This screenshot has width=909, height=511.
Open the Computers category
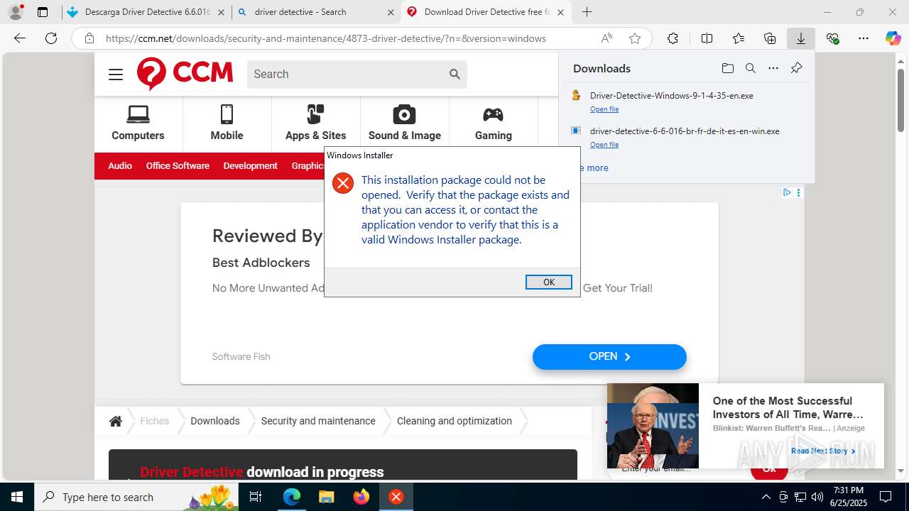pyautogui.click(x=138, y=123)
